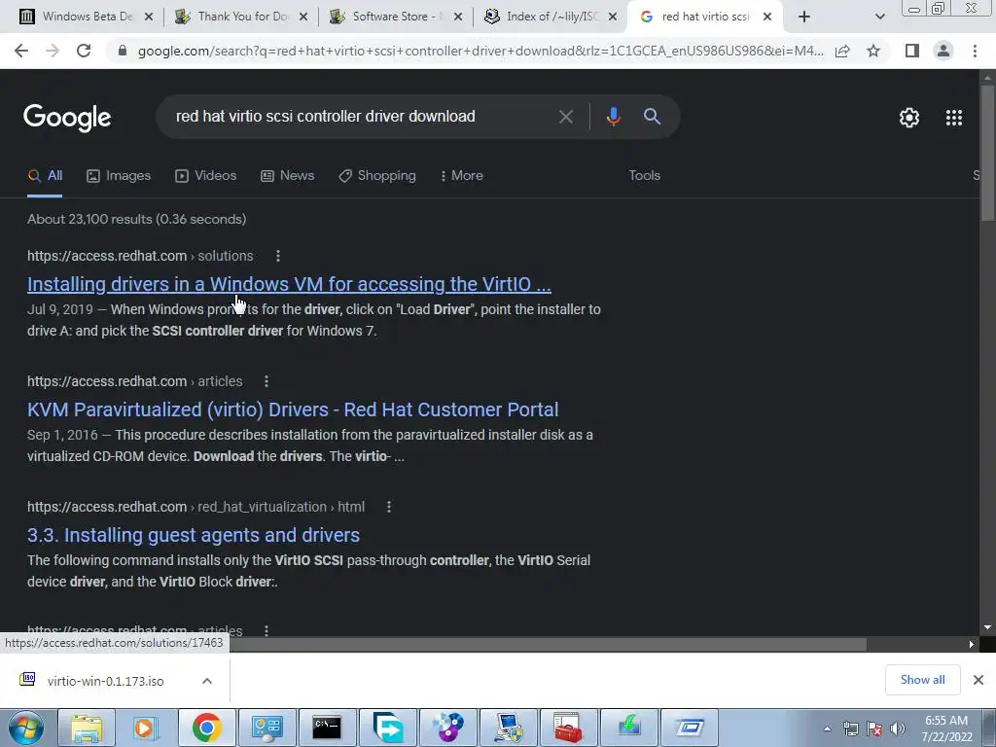Open the virtio-win-0.1.173.iso download
The image size is (996, 747).
click(105, 681)
